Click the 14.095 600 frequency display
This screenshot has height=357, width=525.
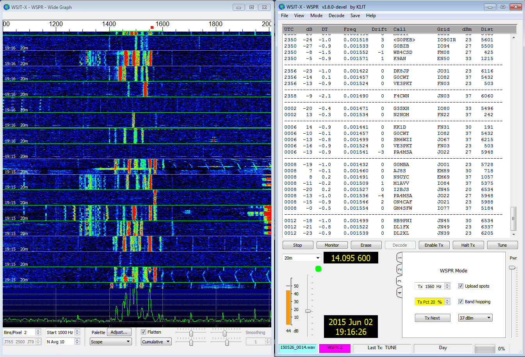351,258
